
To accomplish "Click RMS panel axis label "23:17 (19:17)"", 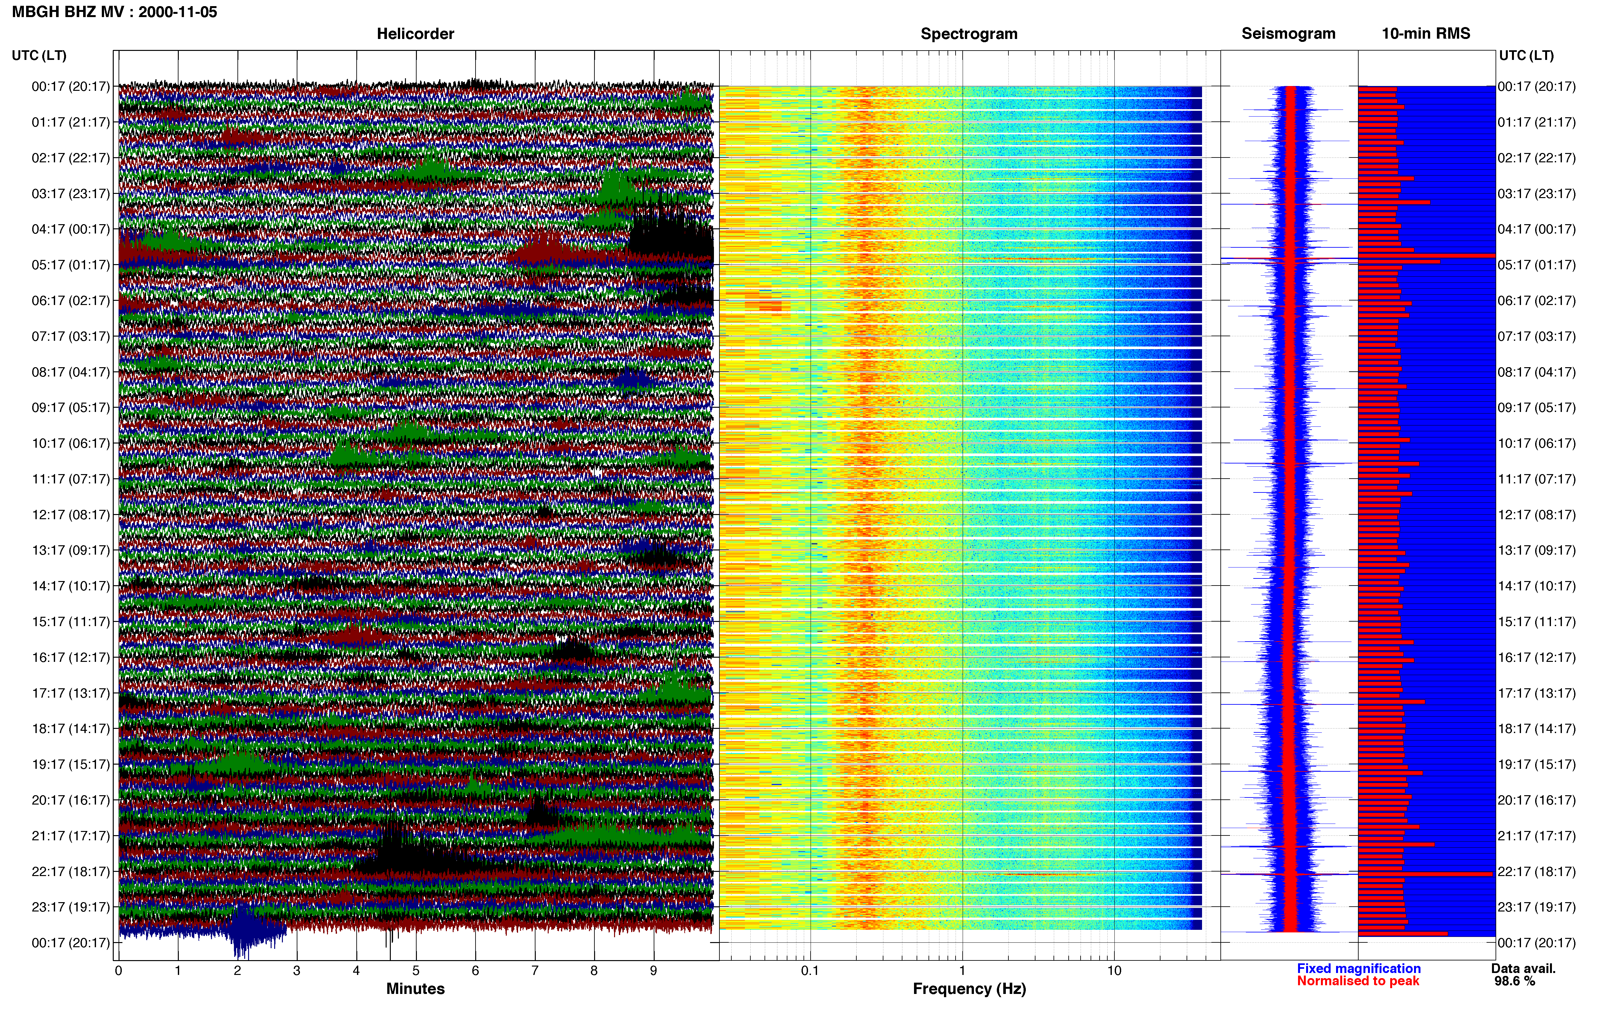I will click(x=1537, y=907).
